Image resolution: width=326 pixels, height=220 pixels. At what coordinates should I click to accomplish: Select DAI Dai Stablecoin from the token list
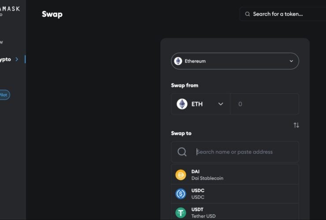point(235,175)
